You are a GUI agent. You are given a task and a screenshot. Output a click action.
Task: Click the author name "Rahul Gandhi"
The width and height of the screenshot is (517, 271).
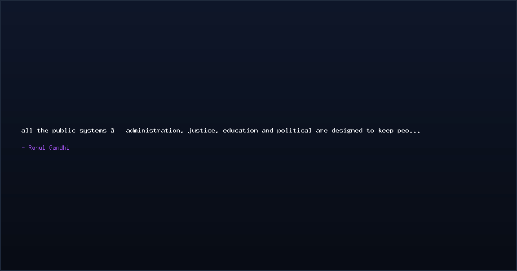point(49,148)
